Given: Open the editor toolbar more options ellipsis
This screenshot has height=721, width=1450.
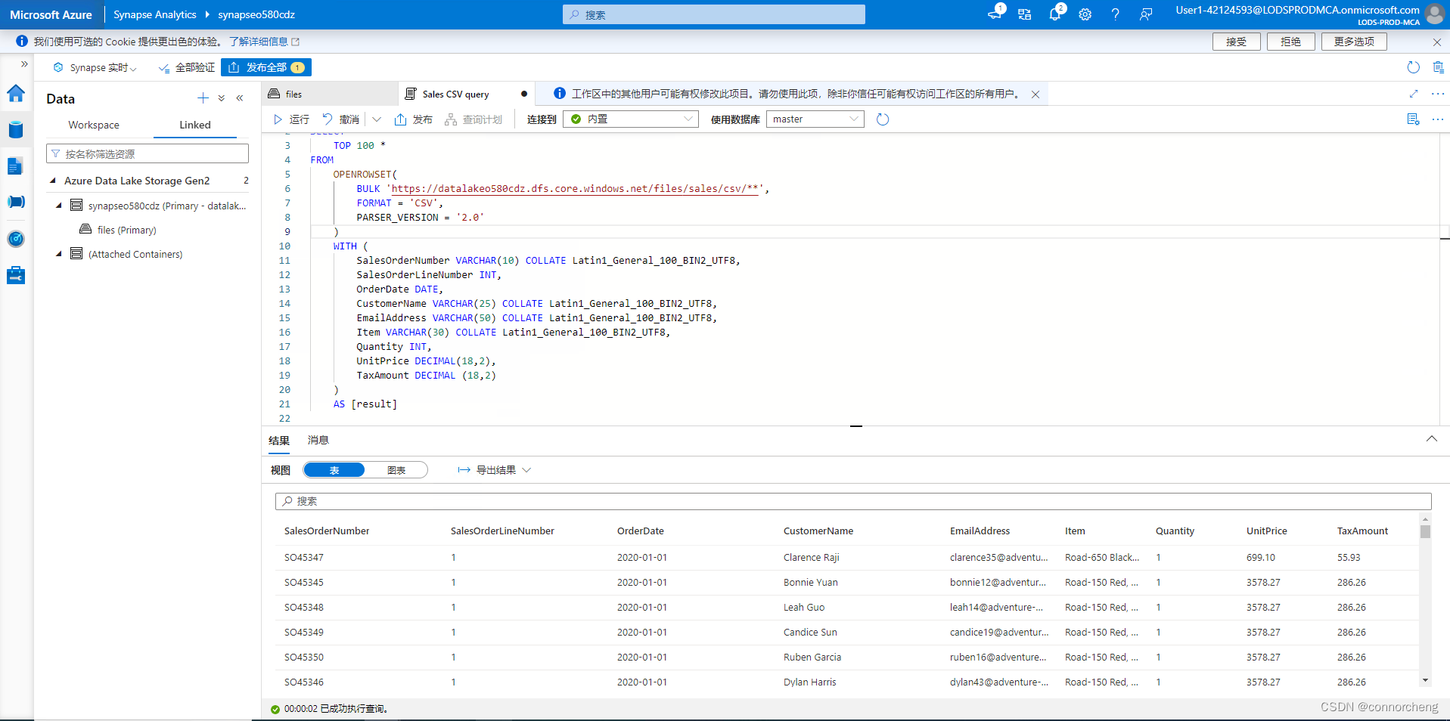Looking at the screenshot, I should point(1438,119).
